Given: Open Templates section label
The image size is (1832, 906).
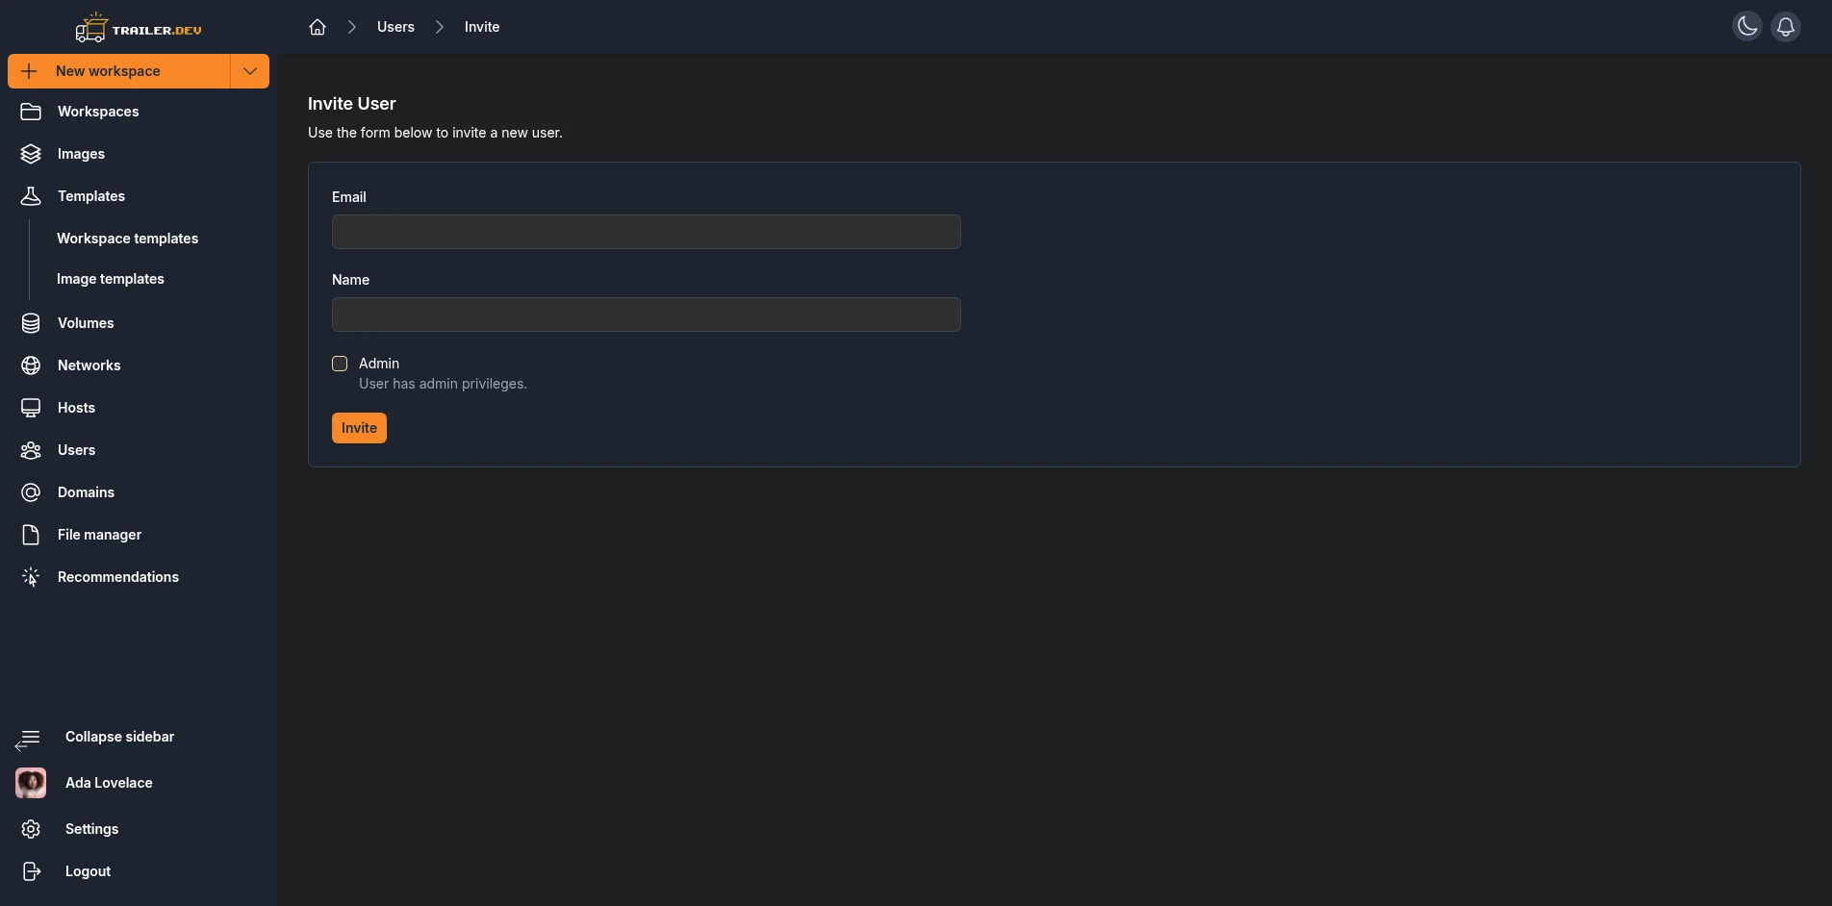Looking at the screenshot, I should point(91,196).
